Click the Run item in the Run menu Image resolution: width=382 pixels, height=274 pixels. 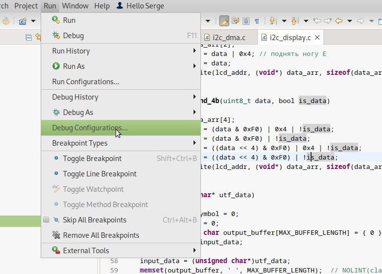pos(121,20)
